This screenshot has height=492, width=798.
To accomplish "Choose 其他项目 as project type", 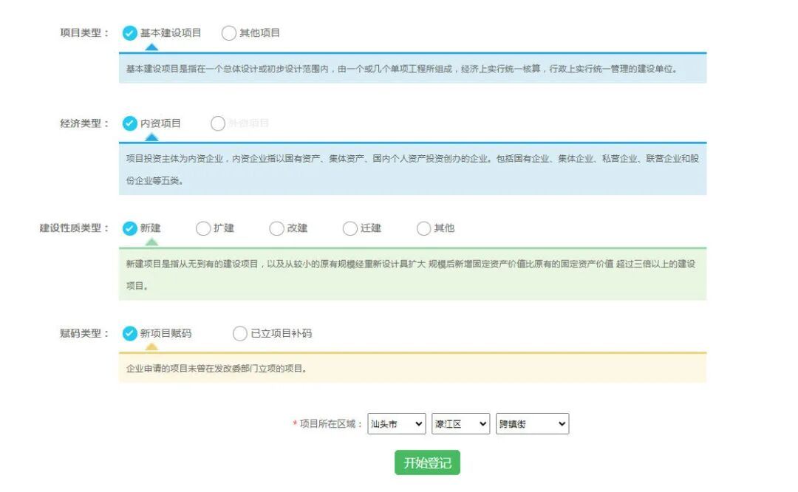I will [x=229, y=33].
